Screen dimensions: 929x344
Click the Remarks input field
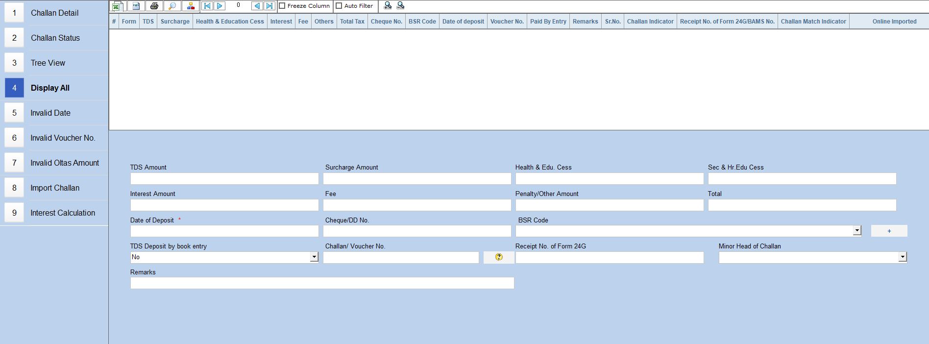322,283
